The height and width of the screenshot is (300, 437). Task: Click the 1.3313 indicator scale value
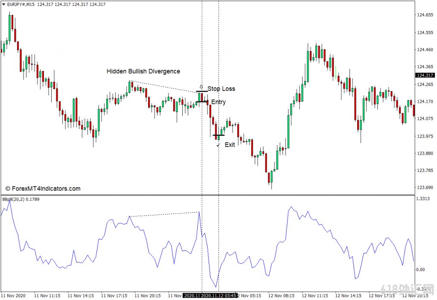424,199
